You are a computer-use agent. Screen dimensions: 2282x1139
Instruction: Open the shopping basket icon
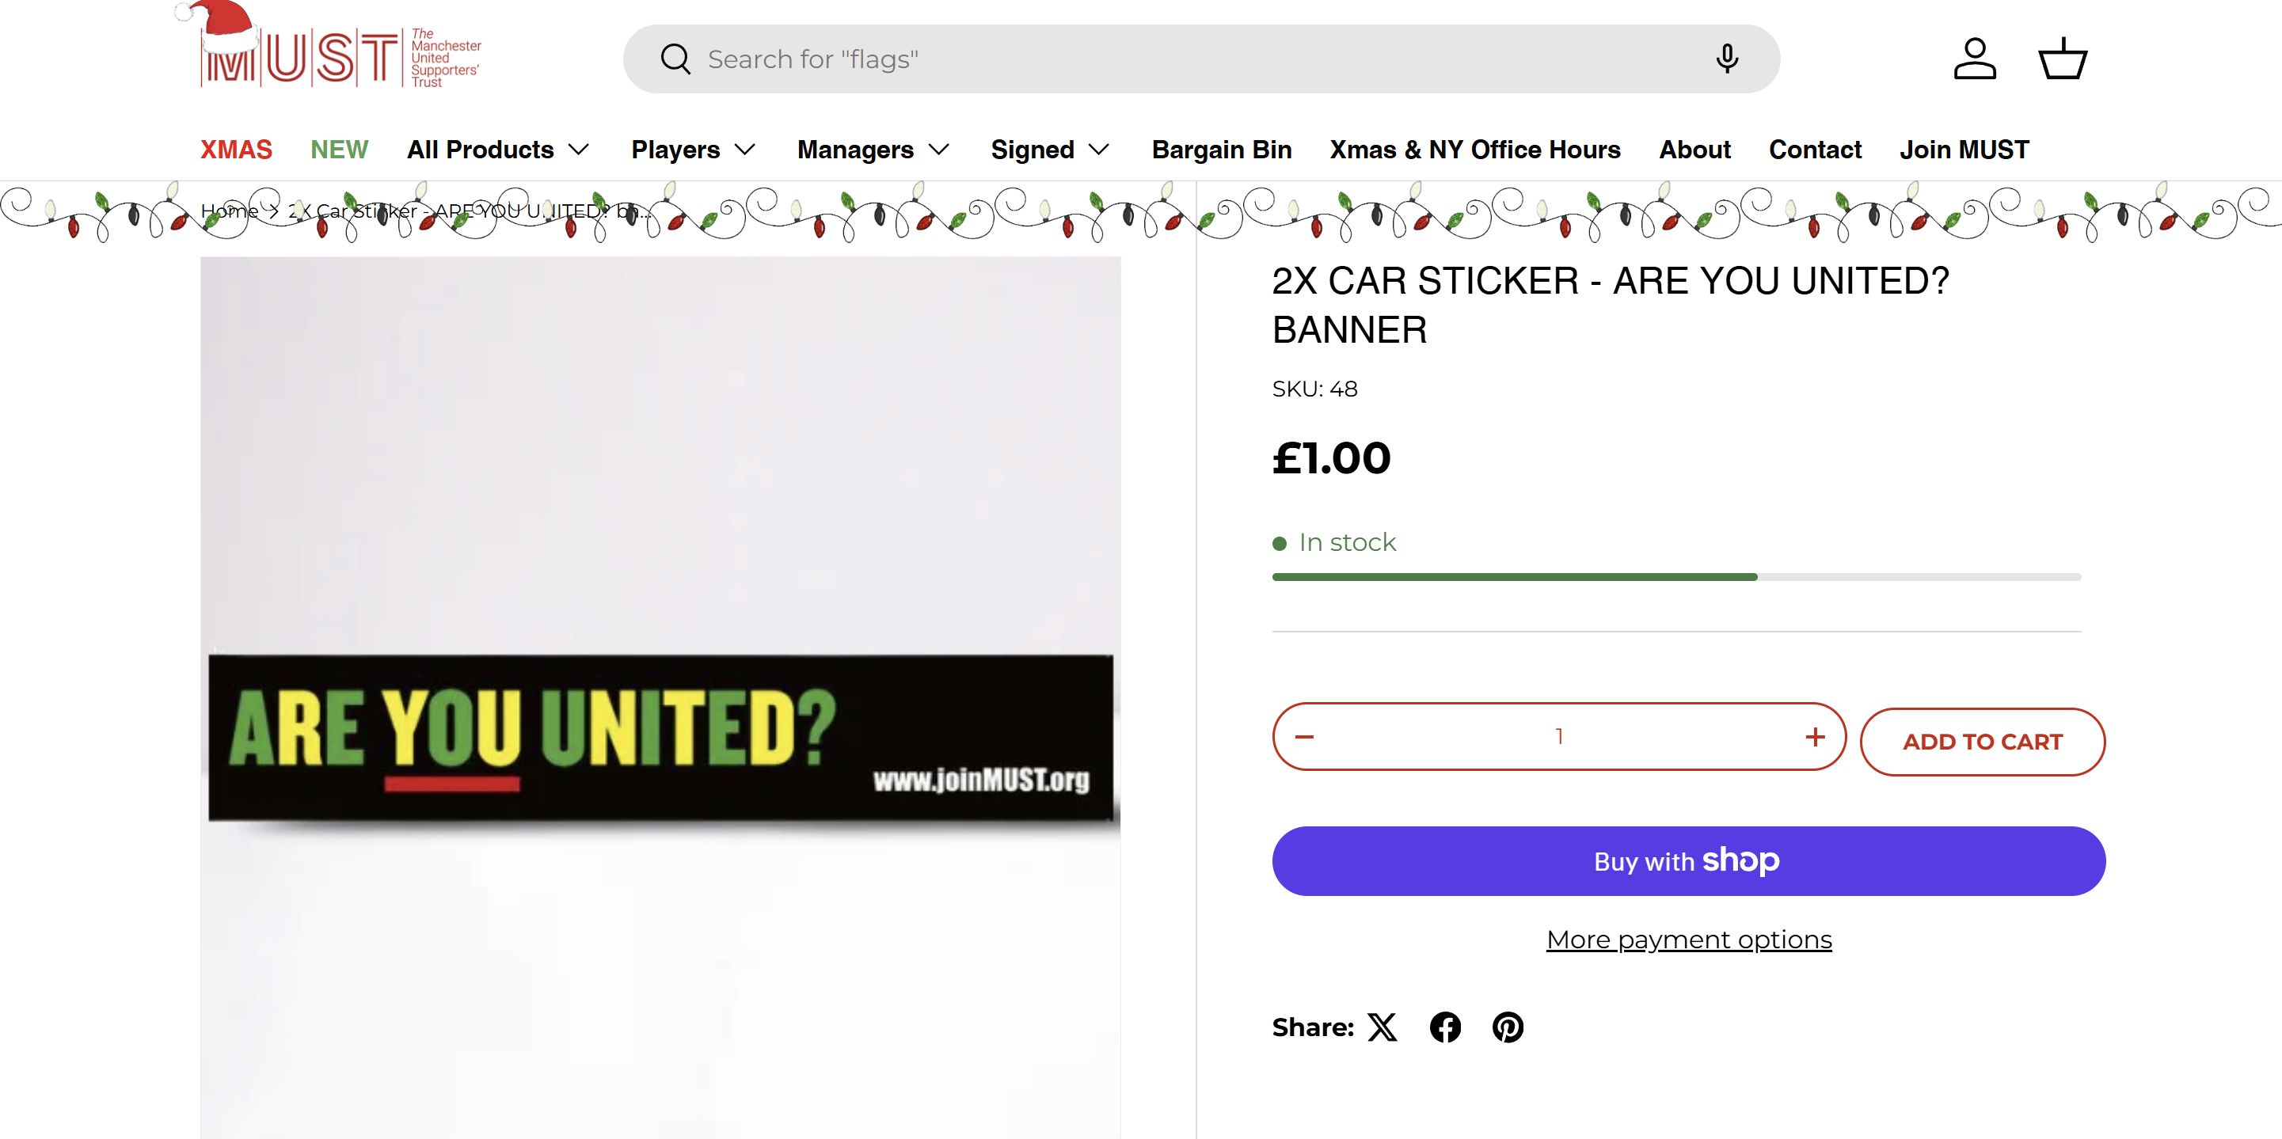pos(2063,59)
